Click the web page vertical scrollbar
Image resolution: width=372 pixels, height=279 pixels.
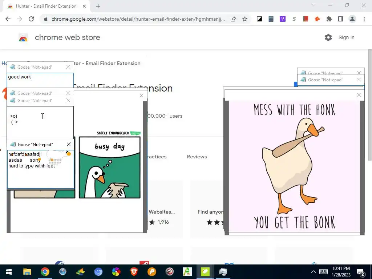(x=369, y=105)
